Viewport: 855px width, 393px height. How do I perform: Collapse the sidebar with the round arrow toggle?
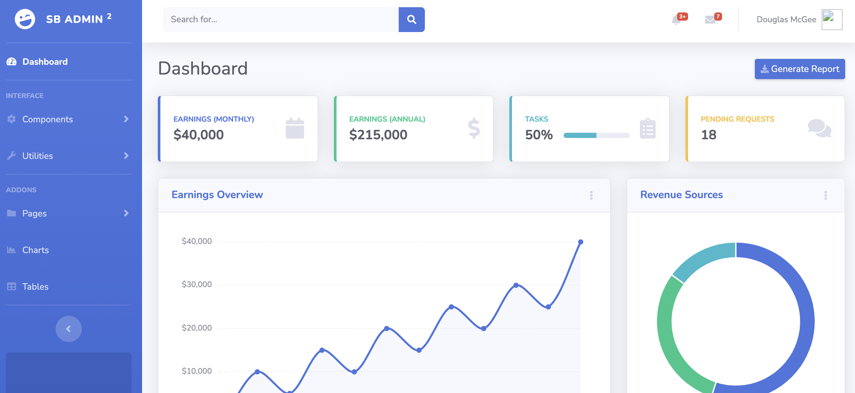click(68, 329)
